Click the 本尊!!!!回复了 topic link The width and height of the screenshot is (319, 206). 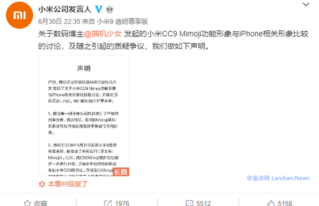tap(68, 184)
